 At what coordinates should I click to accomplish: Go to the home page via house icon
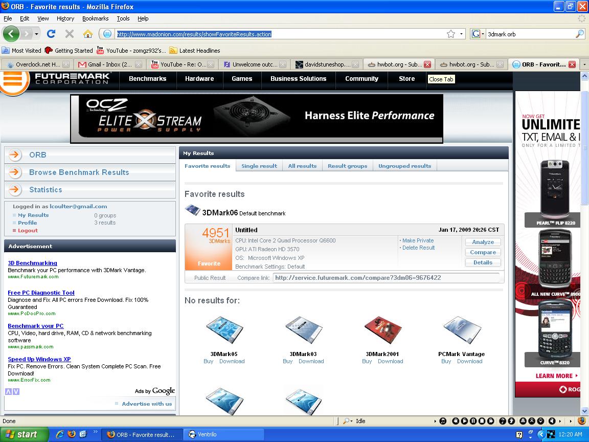point(88,34)
